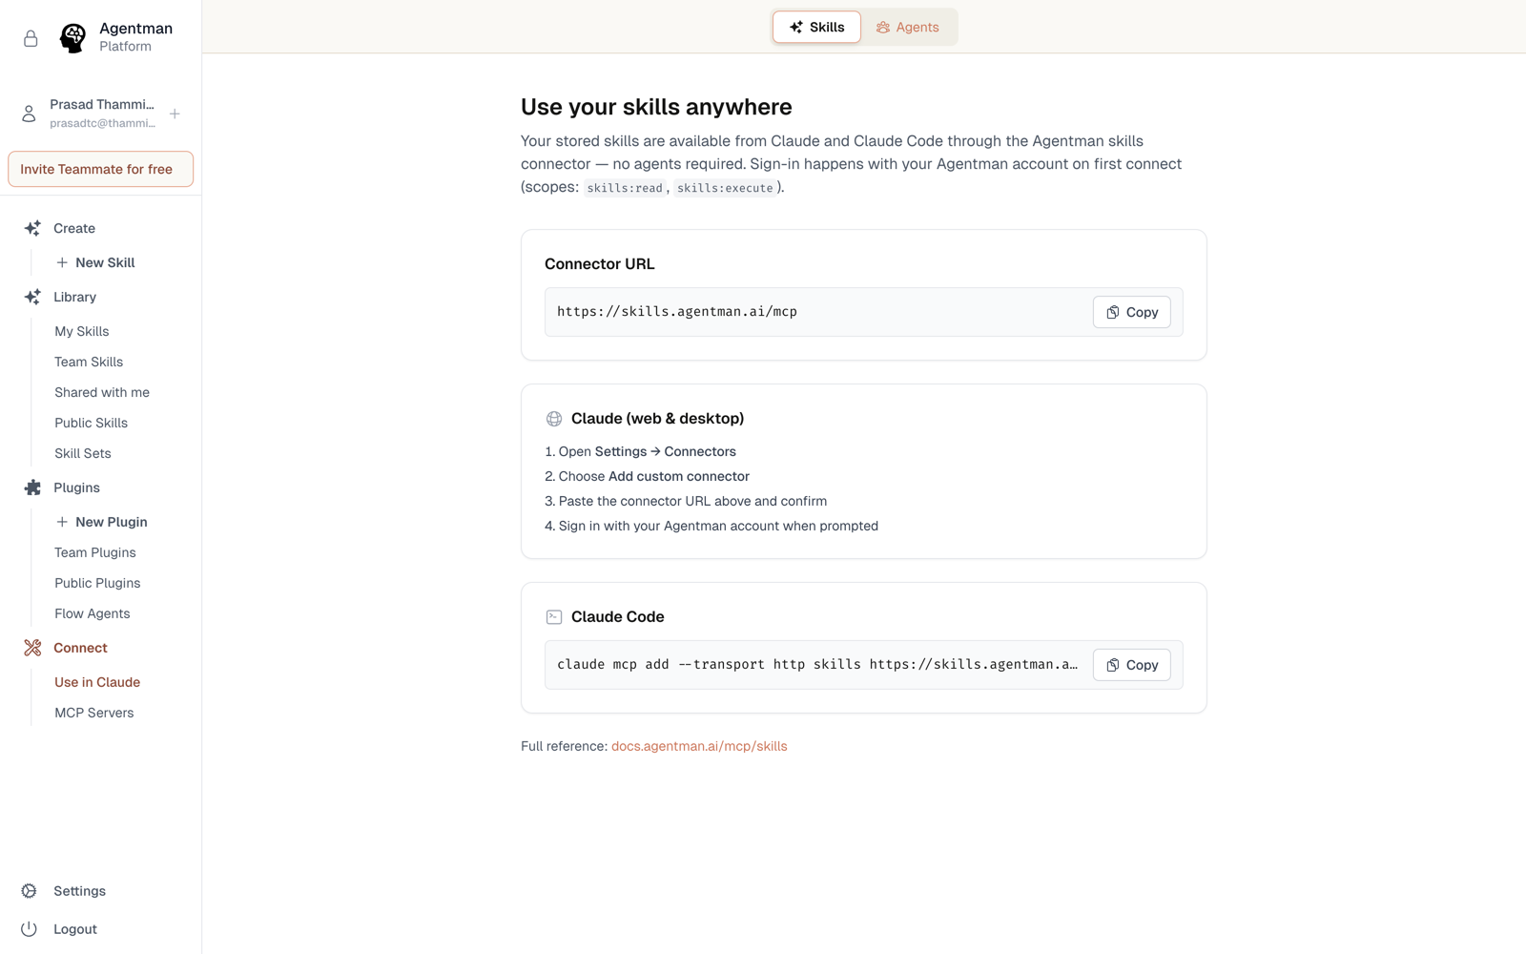
Task: Open Skill Sets
Action: pyautogui.click(x=83, y=453)
